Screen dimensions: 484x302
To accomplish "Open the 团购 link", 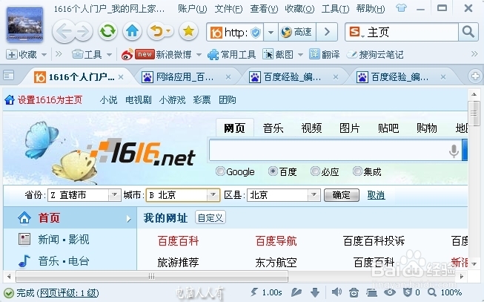I will (x=228, y=100).
